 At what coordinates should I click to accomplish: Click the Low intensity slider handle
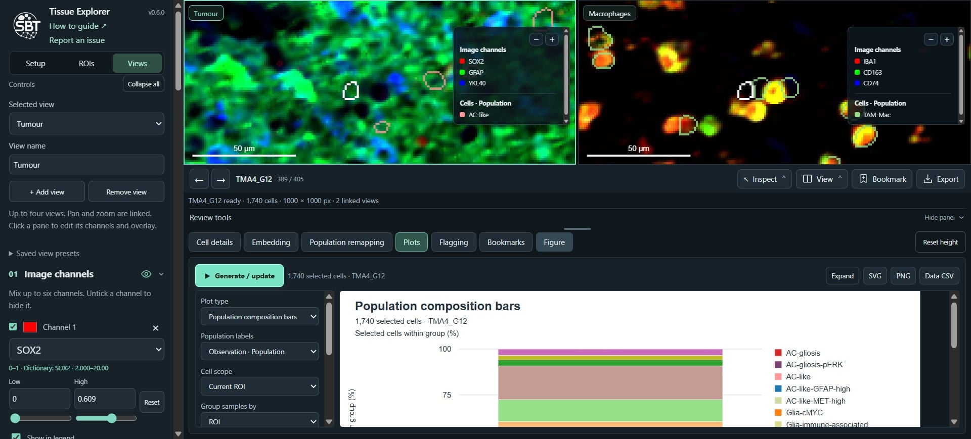pos(15,418)
